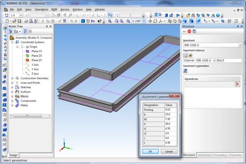Switch to wireframe display mode
The height and width of the screenshot is (164, 246).
point(170,21)
